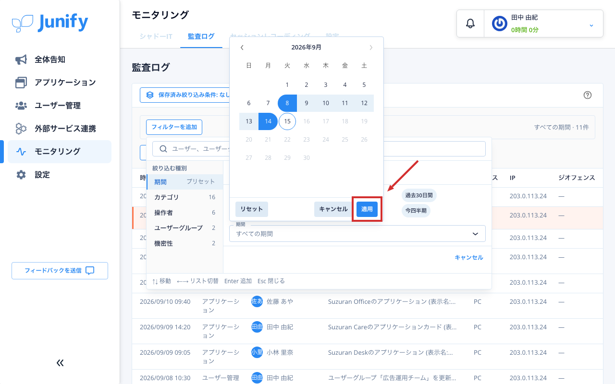615x384 pixels.
Task: Click the IP column header
Action: tap(513, 178)
